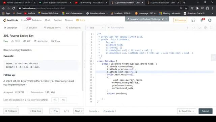The height and width of the screenshot is (122, 216).
Task: Go back in browser history
Action: pyautogui.click(x=3, y=8)
